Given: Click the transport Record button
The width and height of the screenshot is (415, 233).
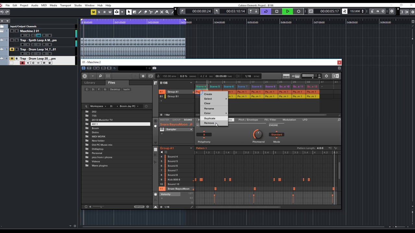Looking at the screenshot, I should (299, 11).
